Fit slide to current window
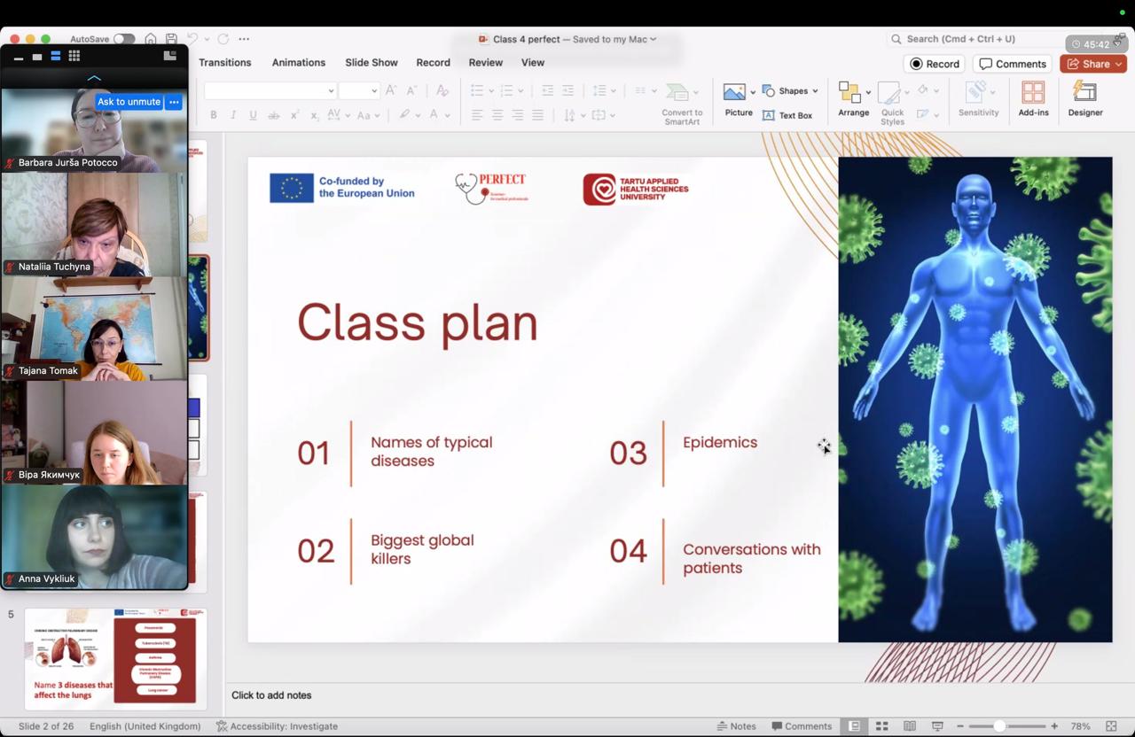 click(x=1111, y=726)
